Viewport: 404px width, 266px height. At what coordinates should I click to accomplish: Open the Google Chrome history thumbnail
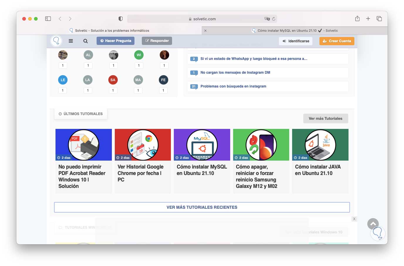click(143, 145)
